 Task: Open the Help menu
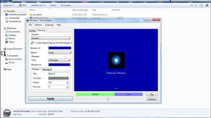point(59,25)
